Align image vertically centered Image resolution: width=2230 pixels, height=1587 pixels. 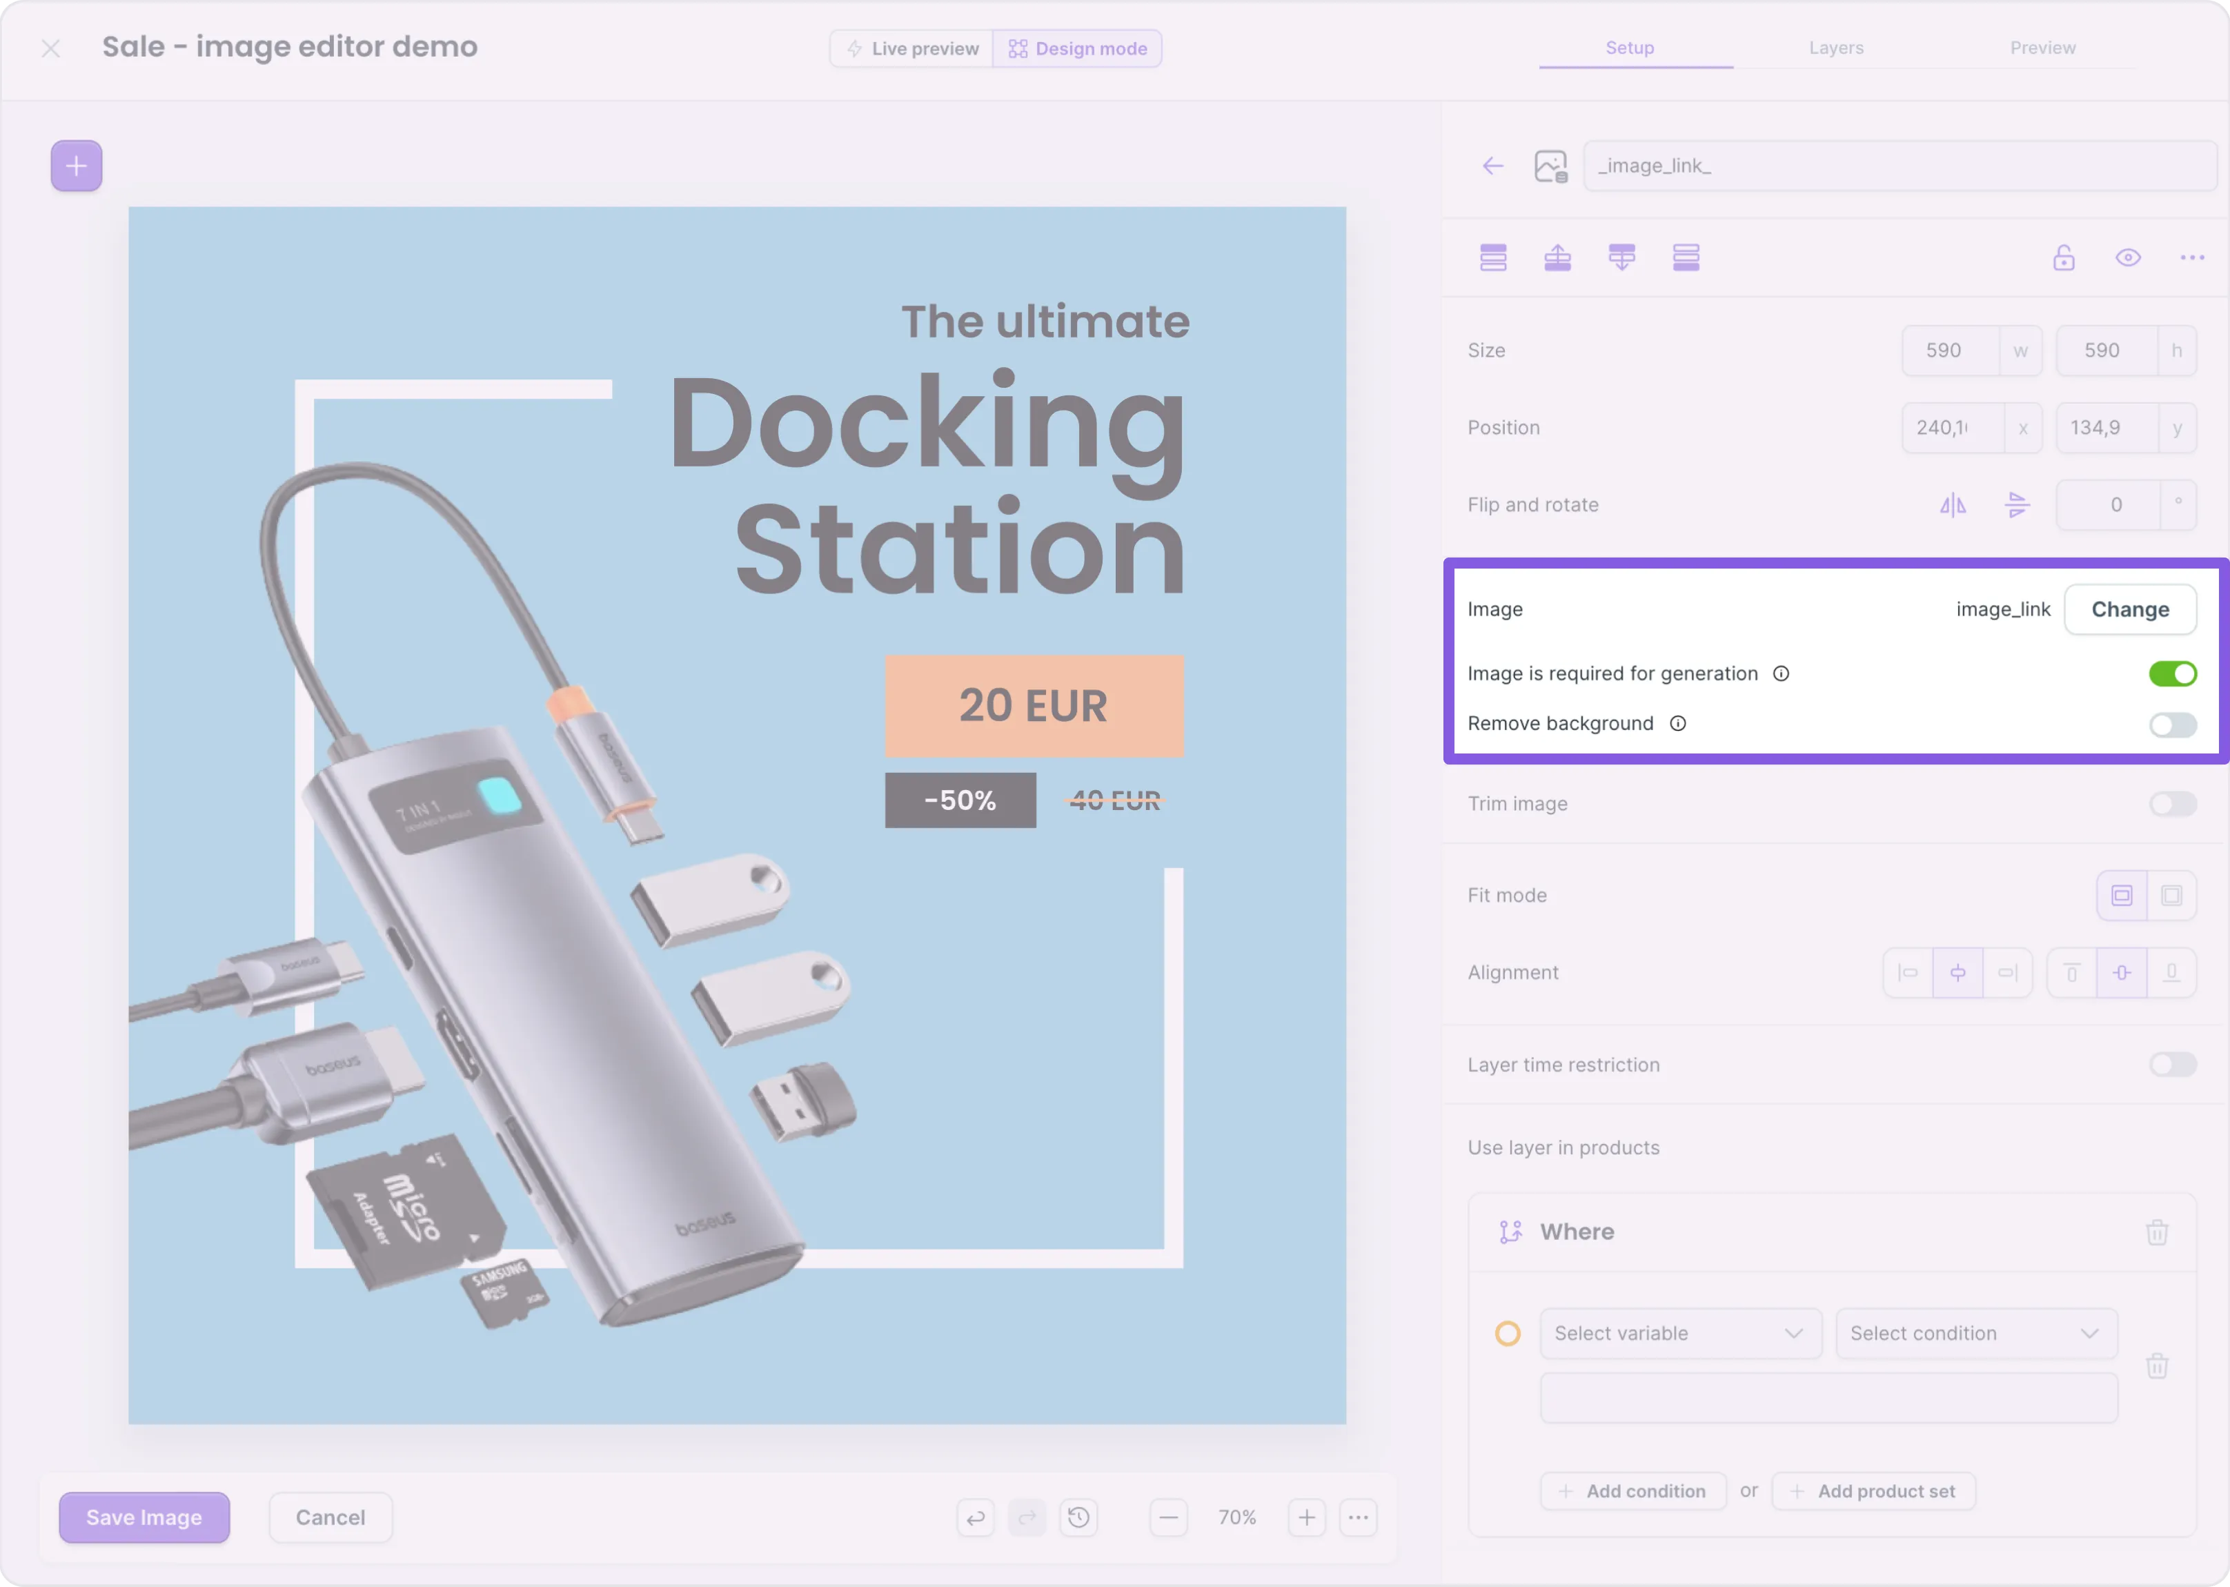[2122, 972]
